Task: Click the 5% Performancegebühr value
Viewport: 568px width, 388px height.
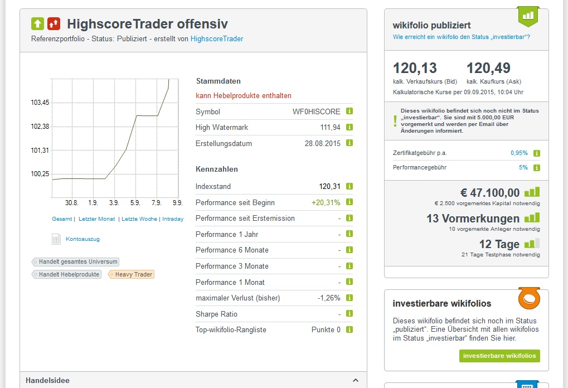Action: 523,167
